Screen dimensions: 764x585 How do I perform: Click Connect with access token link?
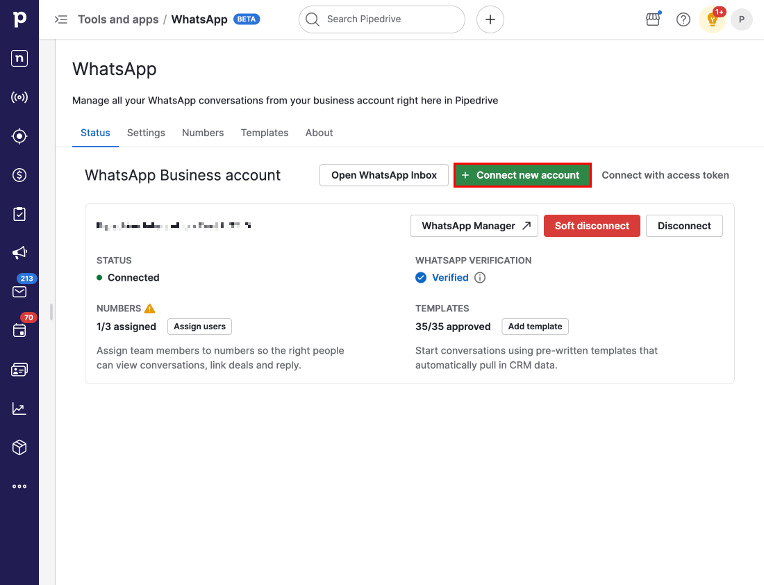(665, 175)
